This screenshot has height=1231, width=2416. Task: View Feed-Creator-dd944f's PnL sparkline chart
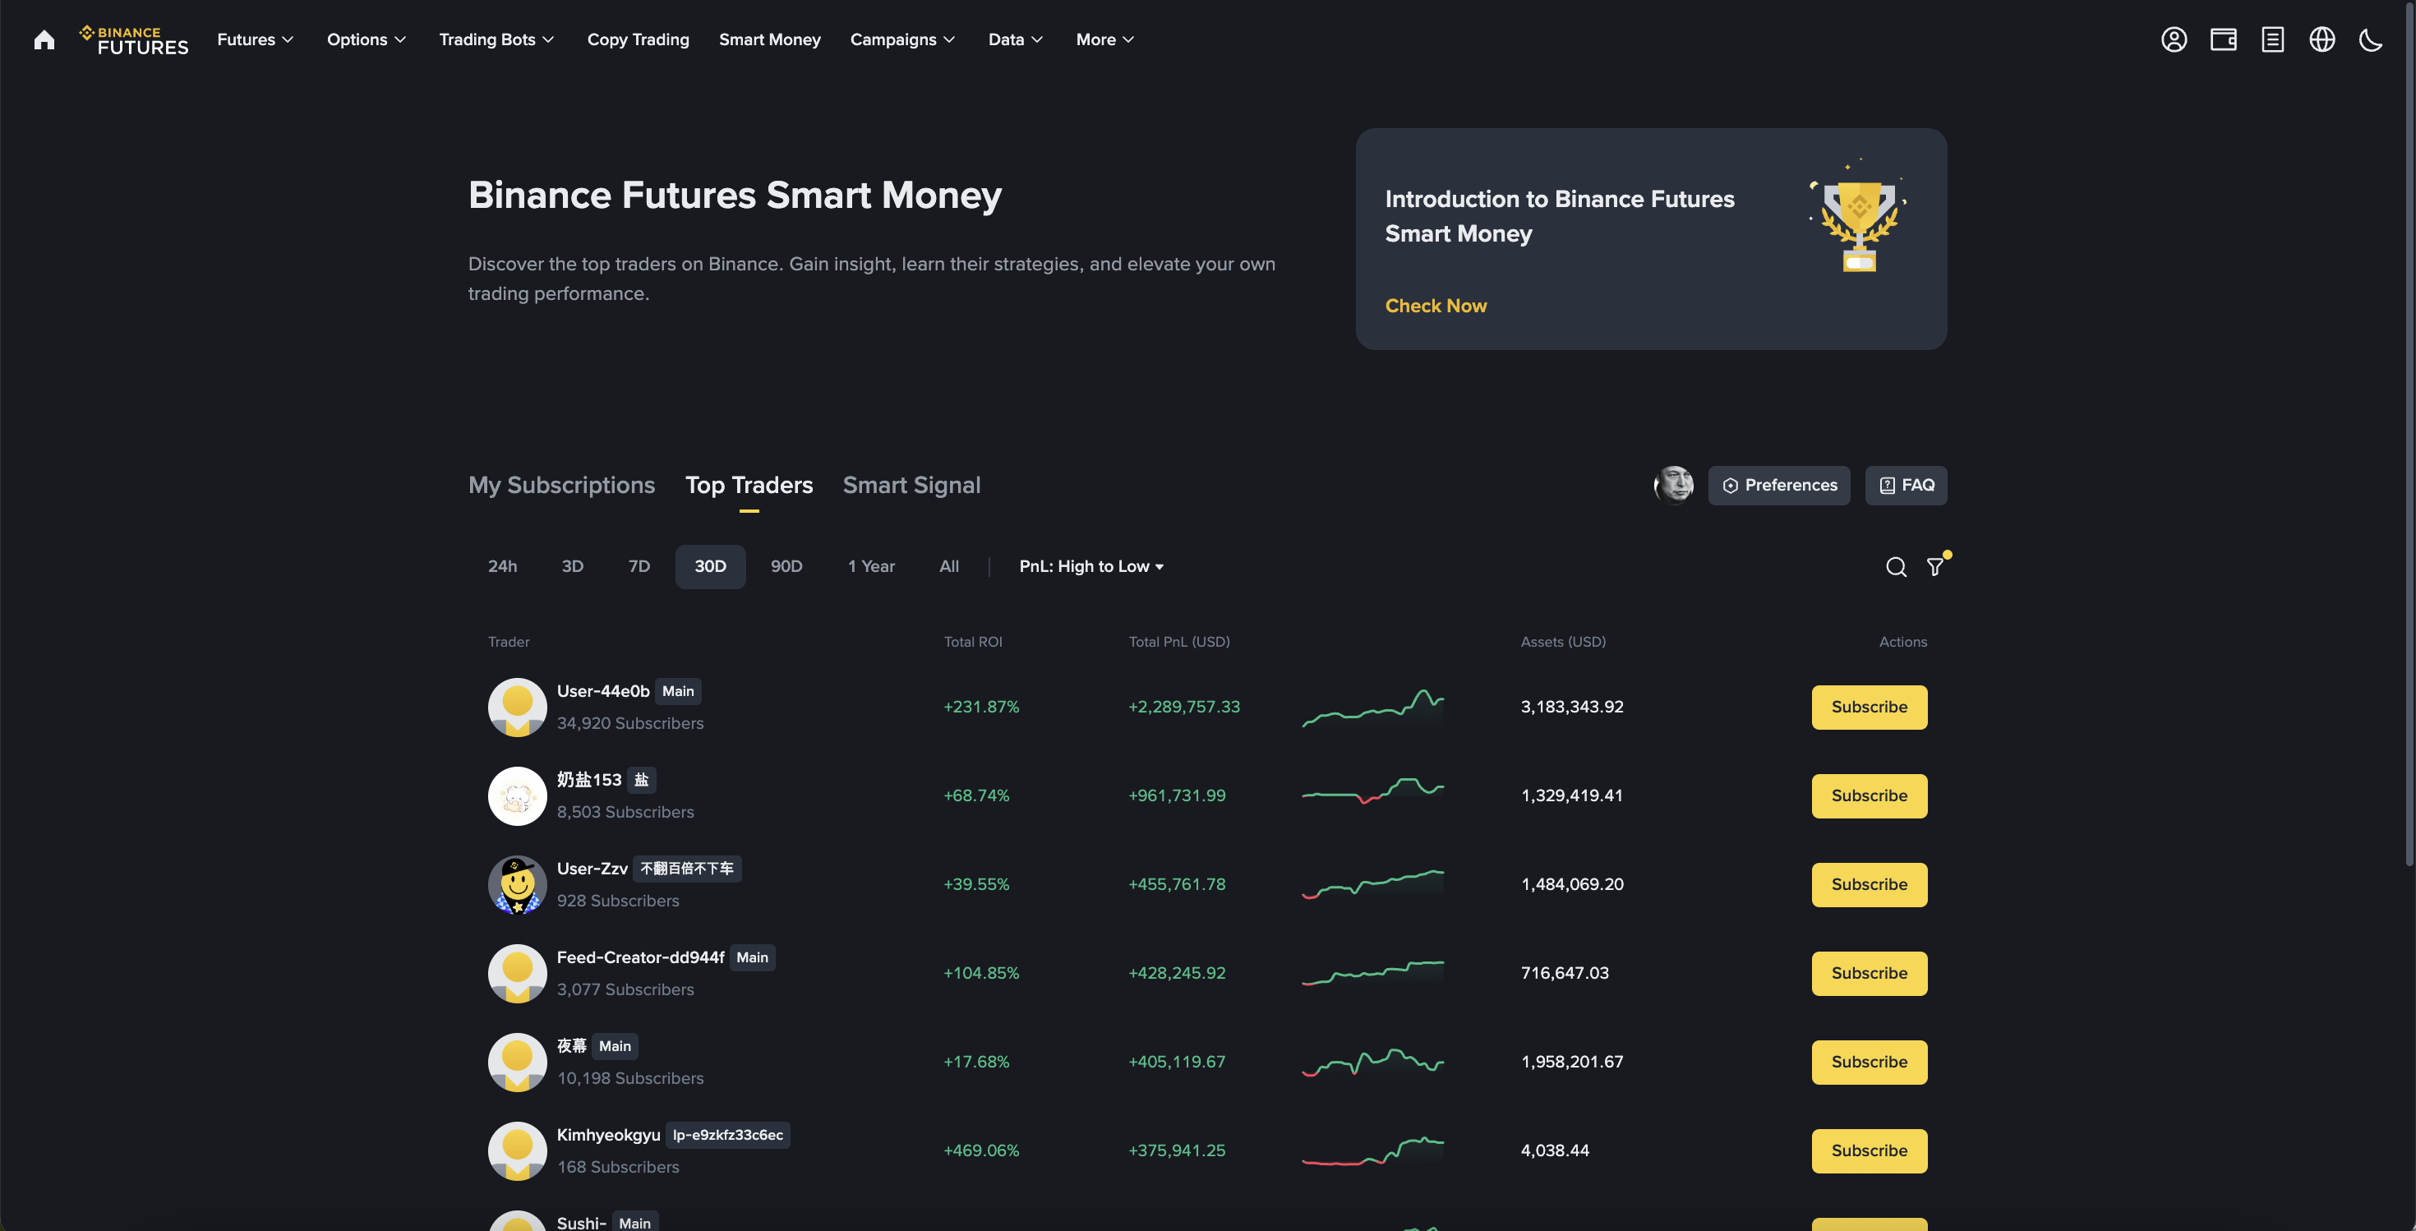tap(1373, 972)
